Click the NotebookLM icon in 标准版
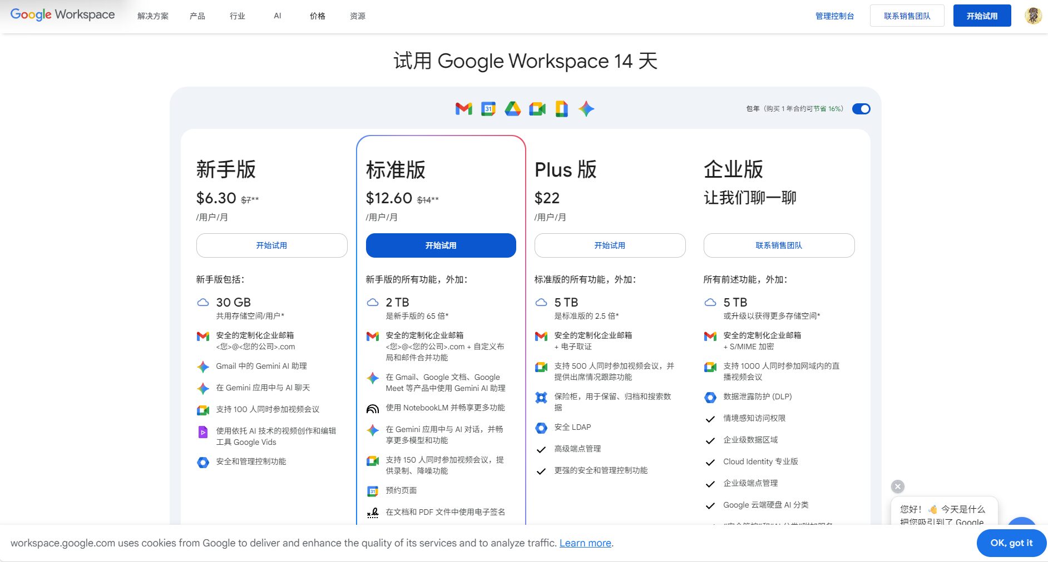Image resolution: width=1048 pixels, height=562 pixels. tap(373, 409)
